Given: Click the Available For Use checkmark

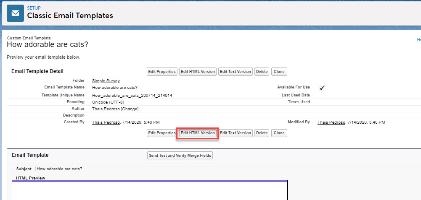Looking at the screenshot, I should point(322,88).
